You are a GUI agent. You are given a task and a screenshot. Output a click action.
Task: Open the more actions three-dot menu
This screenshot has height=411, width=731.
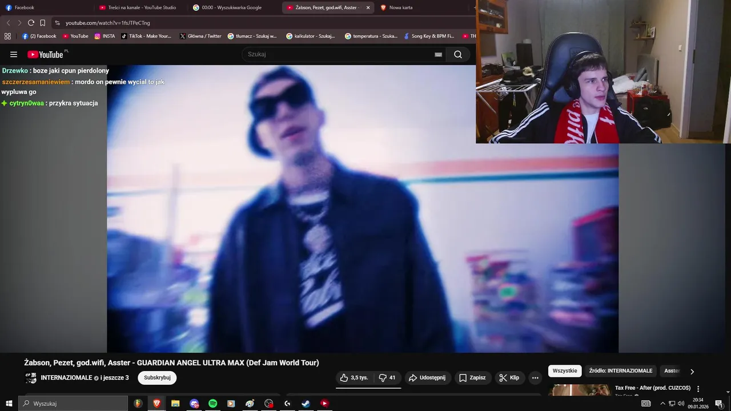click(535, 378)
